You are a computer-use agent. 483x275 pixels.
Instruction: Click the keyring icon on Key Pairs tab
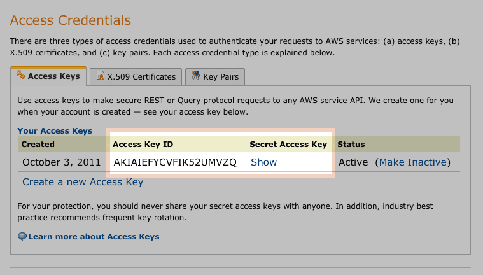coord(195,75)
